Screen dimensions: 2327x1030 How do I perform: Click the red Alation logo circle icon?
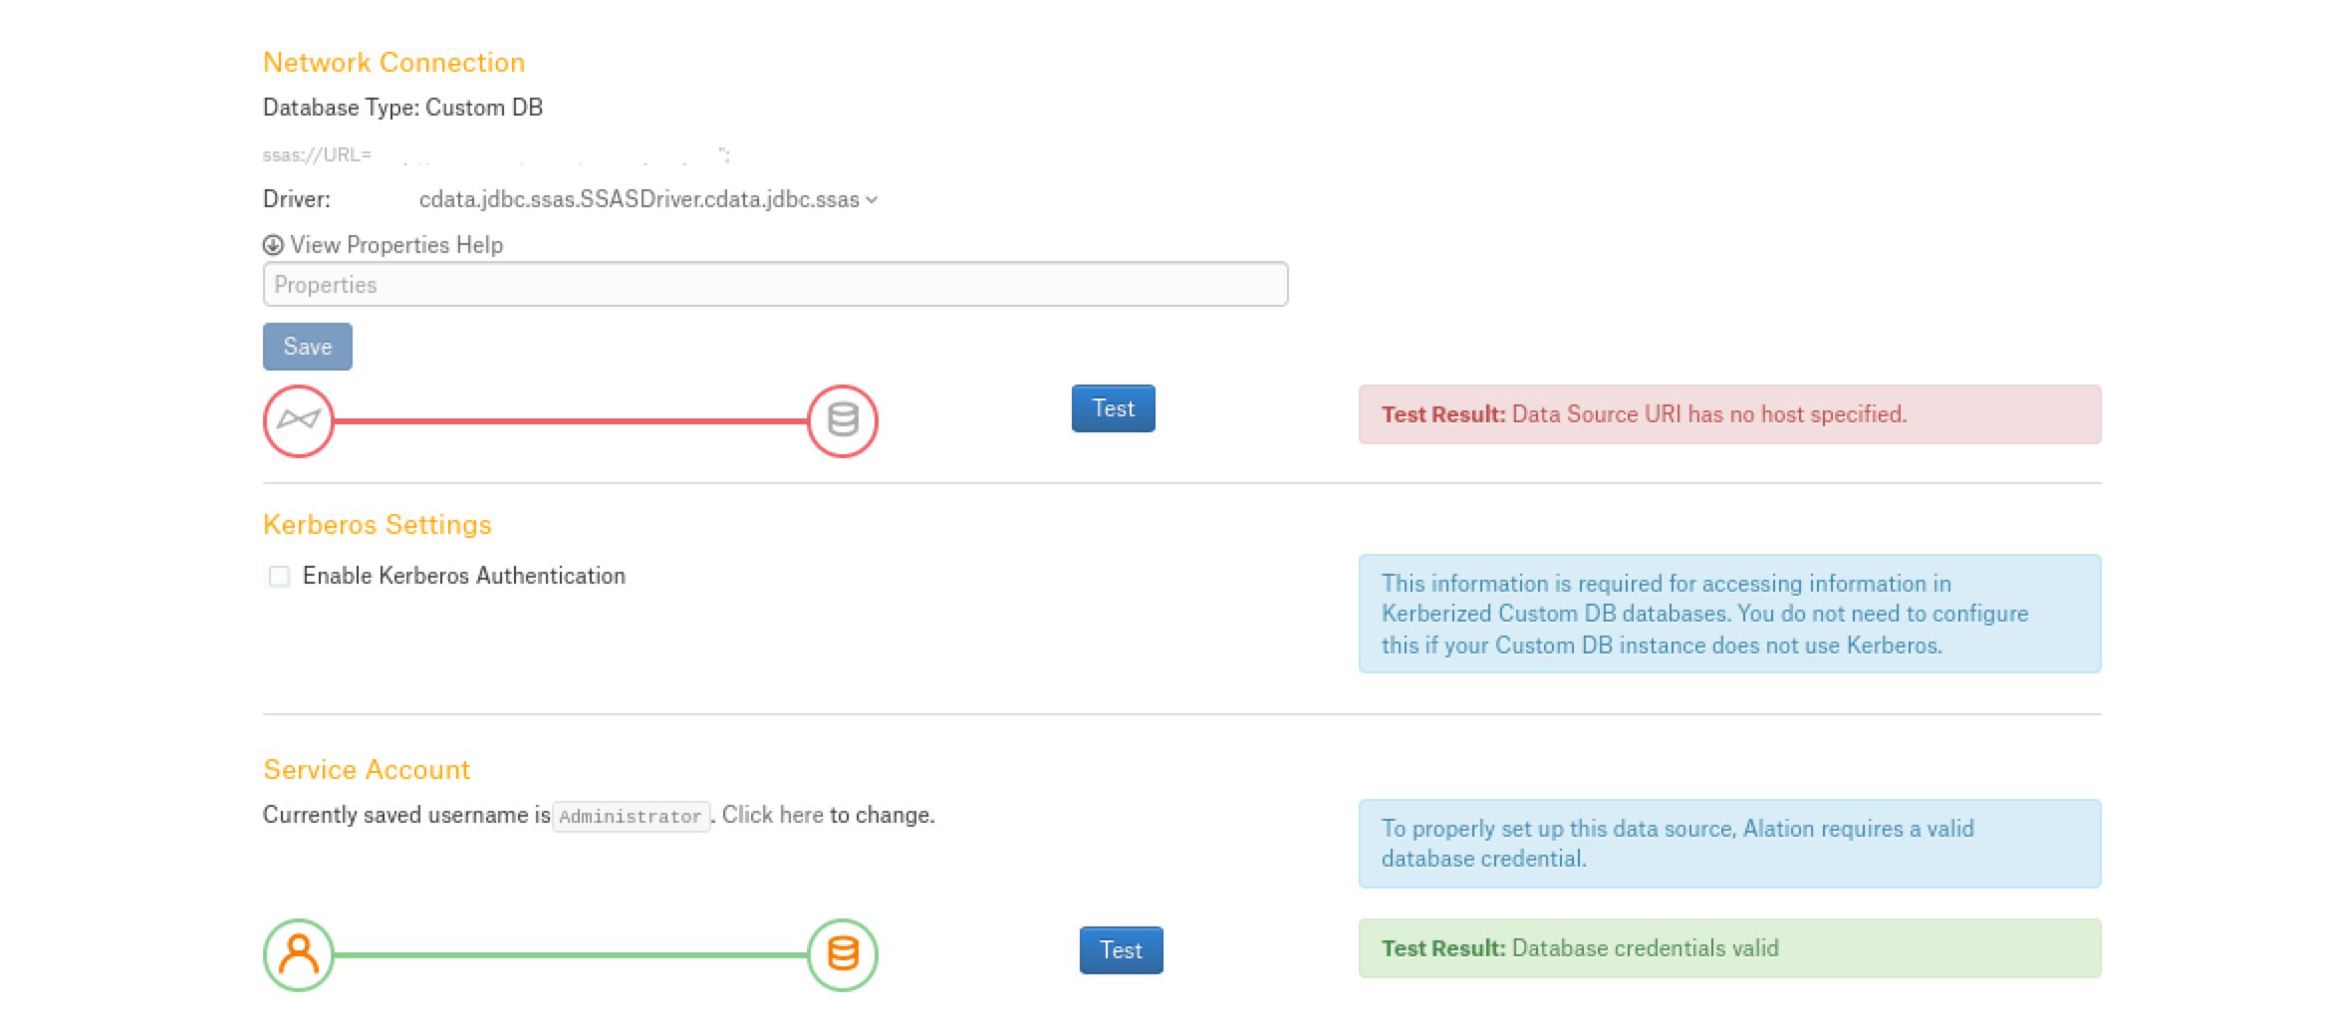coord(298,420)
